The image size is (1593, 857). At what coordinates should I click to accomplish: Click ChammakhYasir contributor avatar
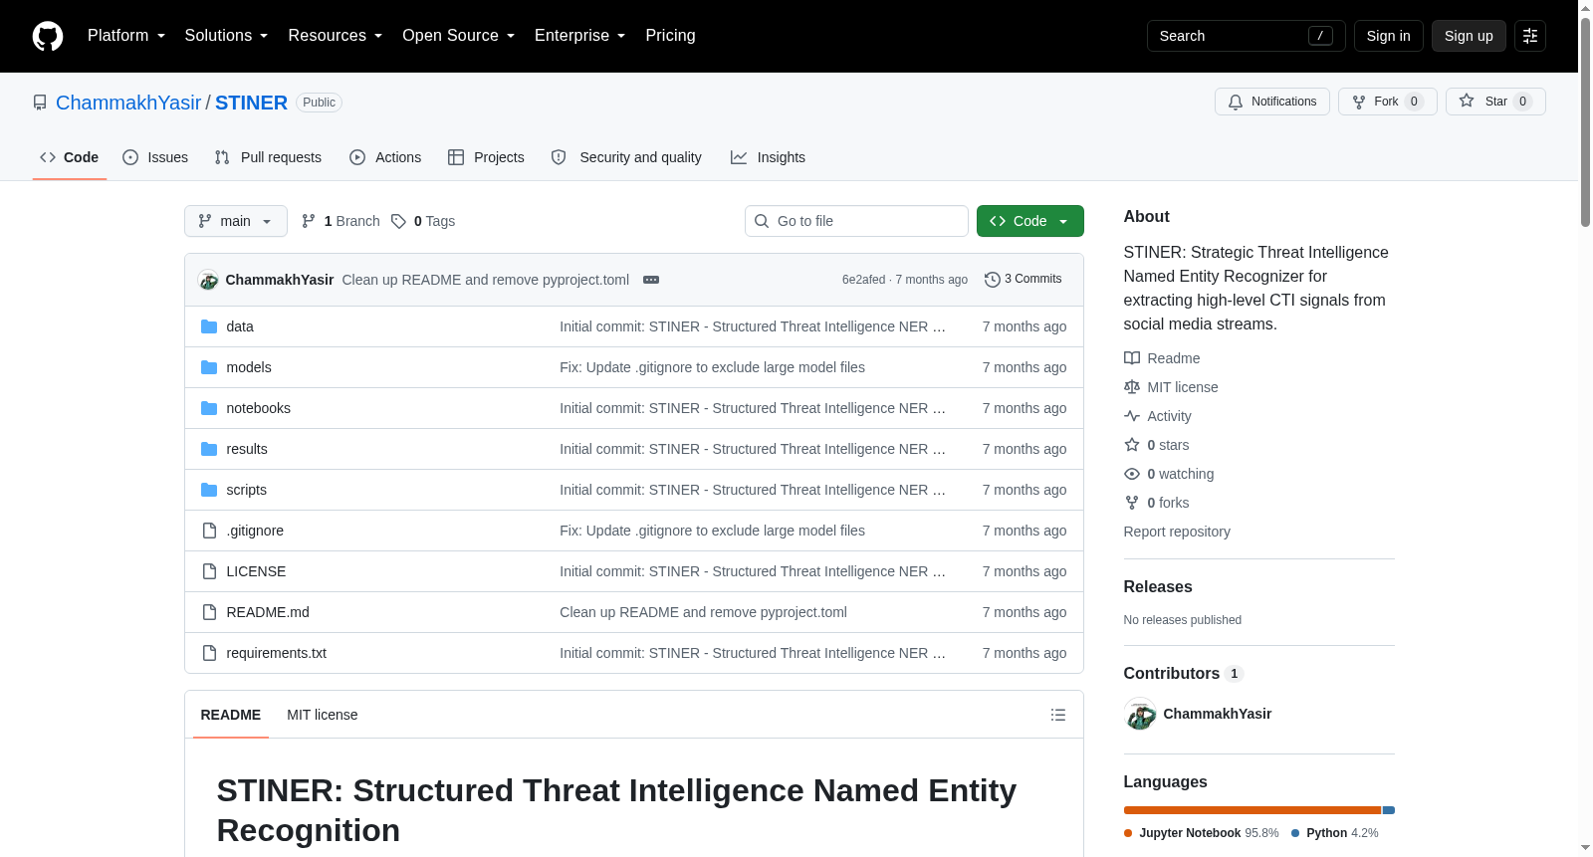pos(1140,714)
